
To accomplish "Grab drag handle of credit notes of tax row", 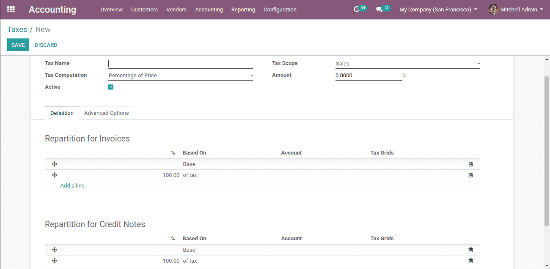I will pos(55,261).
